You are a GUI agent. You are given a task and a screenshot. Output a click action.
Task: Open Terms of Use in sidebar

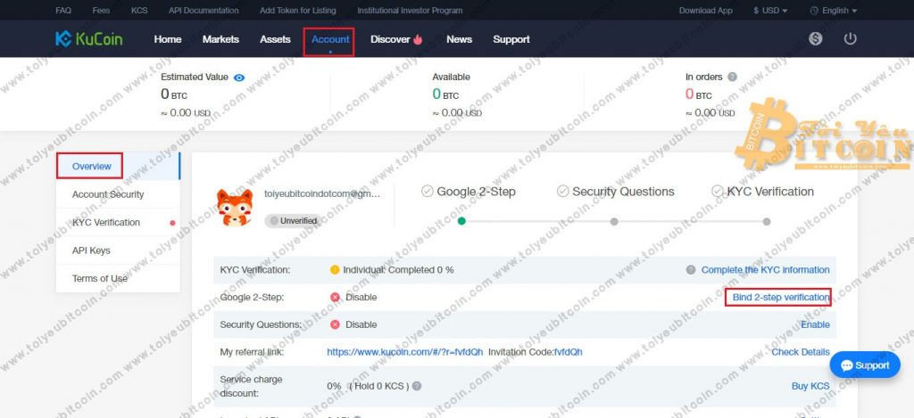(118, 278)
